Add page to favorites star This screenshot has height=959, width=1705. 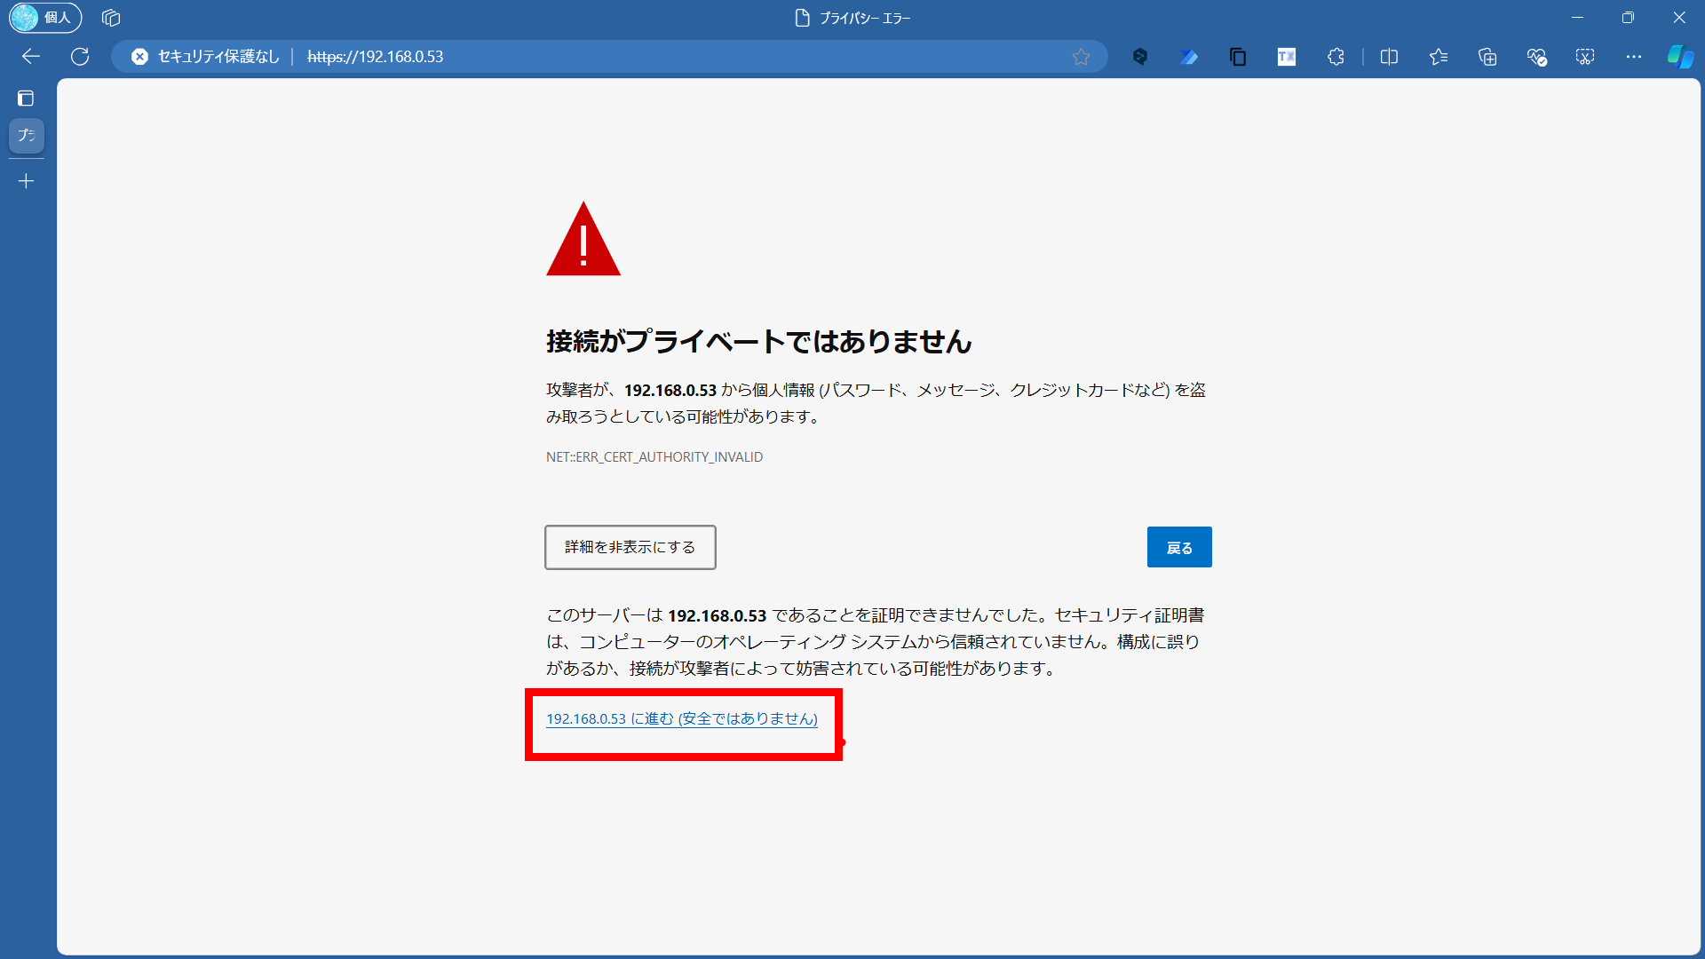[1081, 57]
